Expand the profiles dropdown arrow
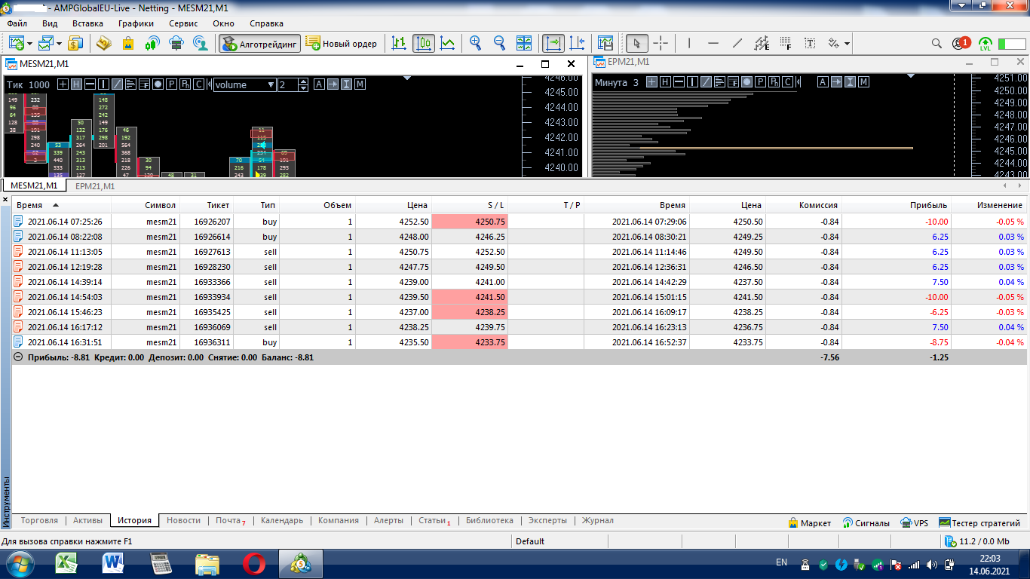Screen dimensions: 1030x579 coord(60,43)
